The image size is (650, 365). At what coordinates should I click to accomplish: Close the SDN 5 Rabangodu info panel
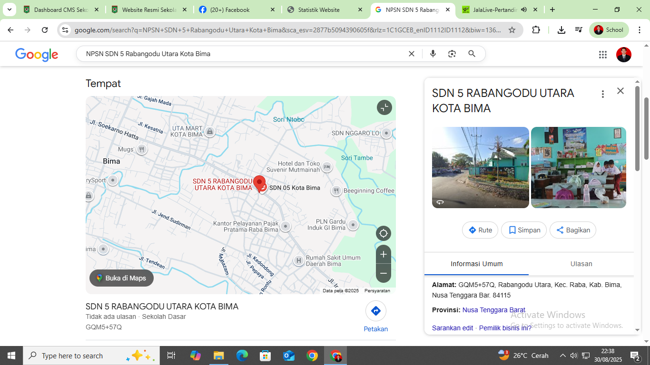[620, 91]
